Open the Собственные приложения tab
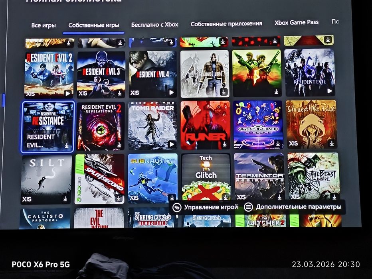 coord(226,24)
